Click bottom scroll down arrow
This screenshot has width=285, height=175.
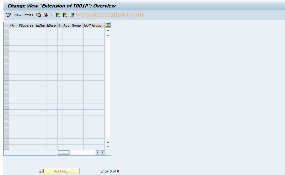click(108, 147)
